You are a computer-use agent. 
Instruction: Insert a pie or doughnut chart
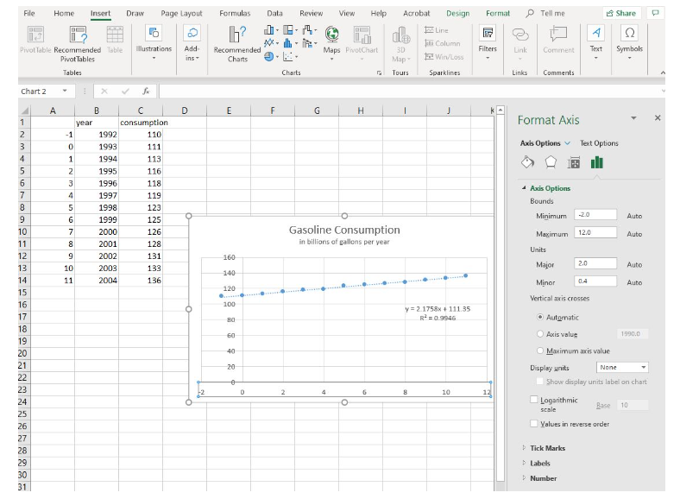point(271,56)
